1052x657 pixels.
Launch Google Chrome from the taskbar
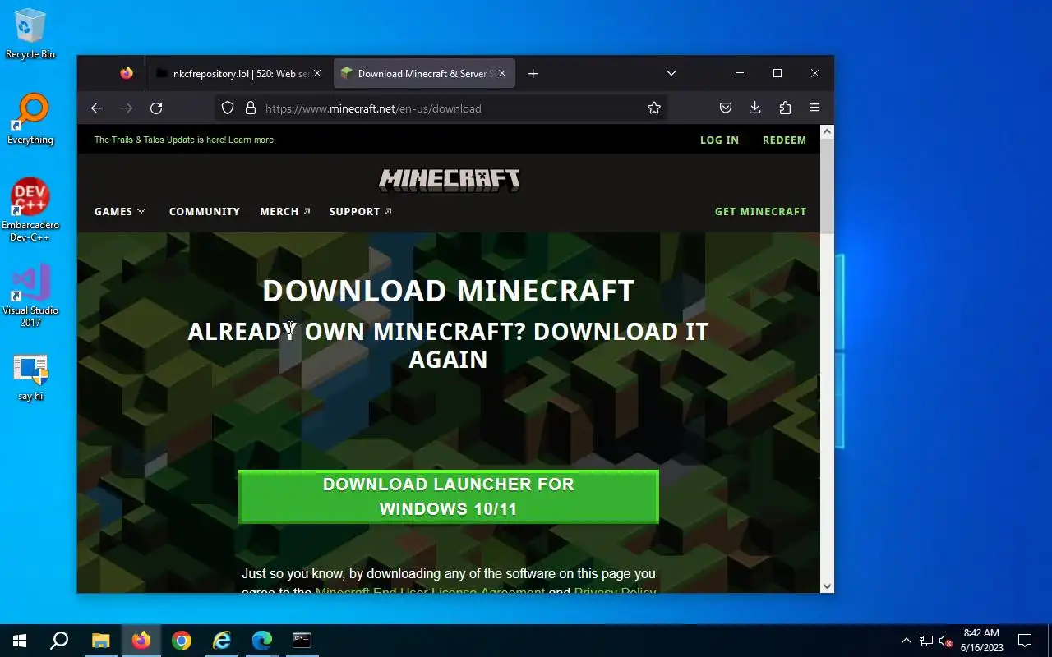pos(181,641)
